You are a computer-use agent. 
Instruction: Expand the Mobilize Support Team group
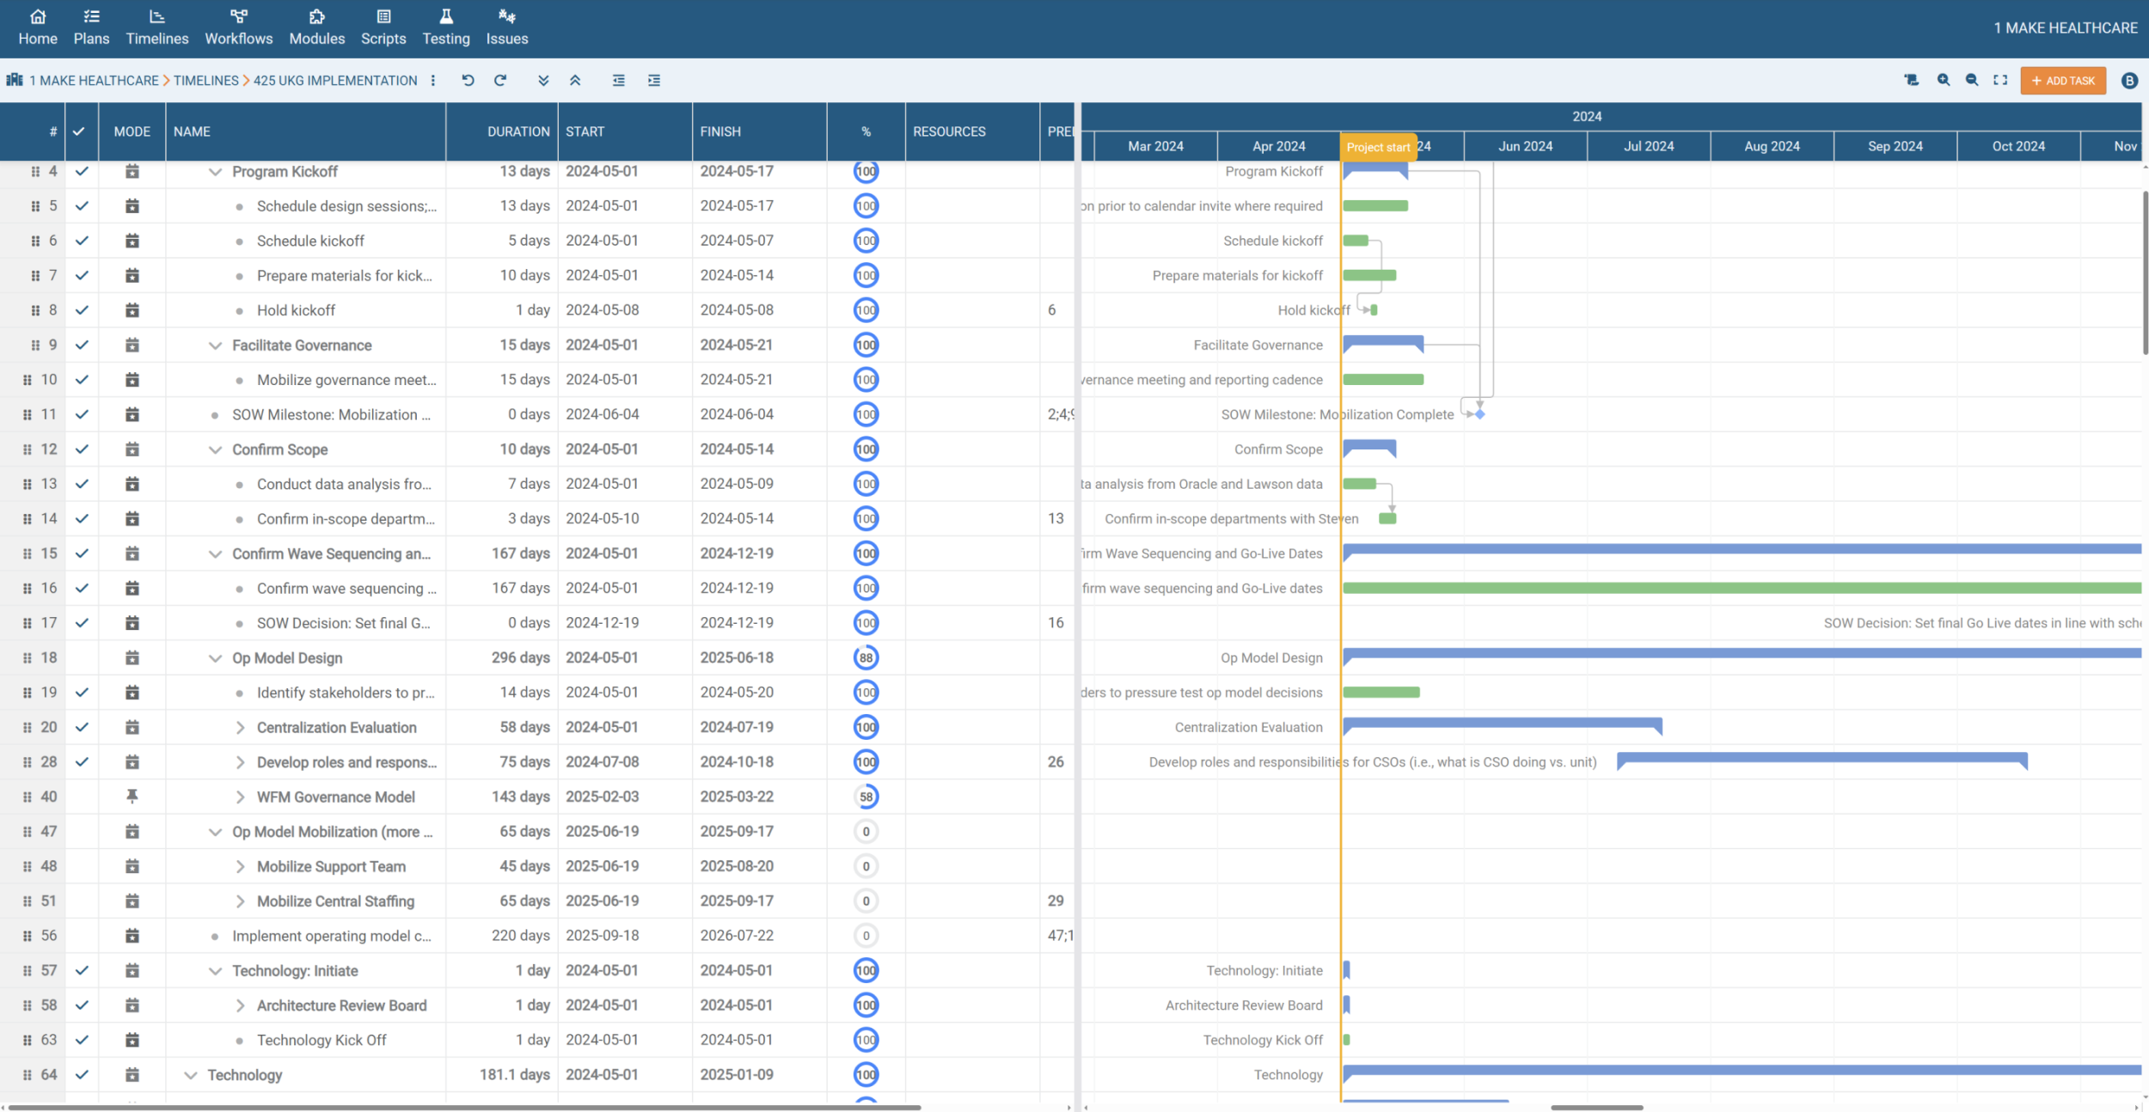(240, 866)
